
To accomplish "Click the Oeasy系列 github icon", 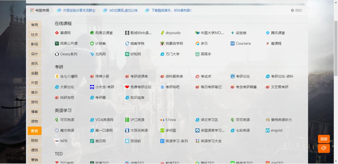I will [x=57, y=54].
